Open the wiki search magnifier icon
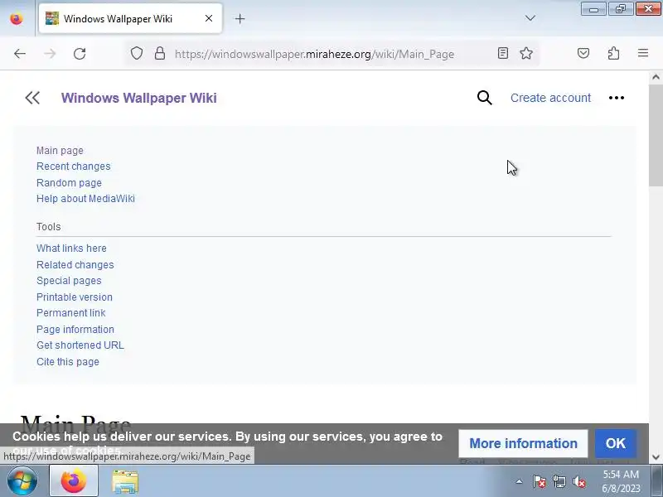 (485, 98)
